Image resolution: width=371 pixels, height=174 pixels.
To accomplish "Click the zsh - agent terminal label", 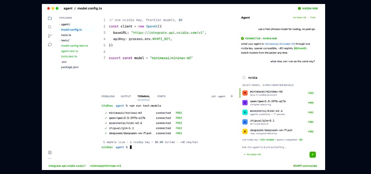I will [x=218, y=96].
